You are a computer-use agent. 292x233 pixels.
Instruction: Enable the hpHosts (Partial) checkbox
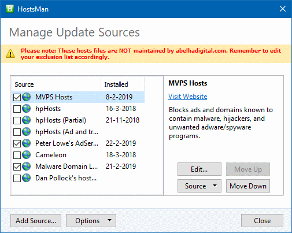tap(17, 120)
